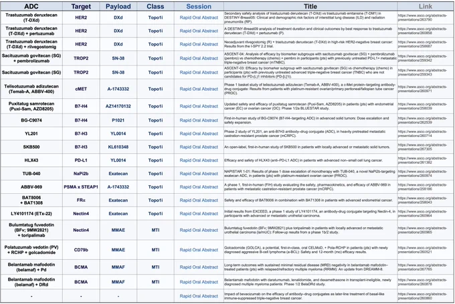Select Bulumtatug fuvedotin + toripalimab cell
The image size is (455, 304).
[x=31, y=230]
